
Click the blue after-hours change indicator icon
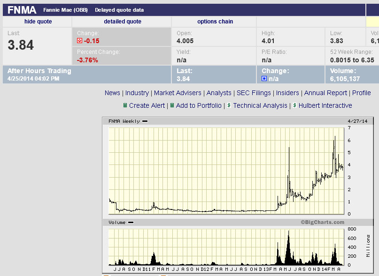[264, 79]
